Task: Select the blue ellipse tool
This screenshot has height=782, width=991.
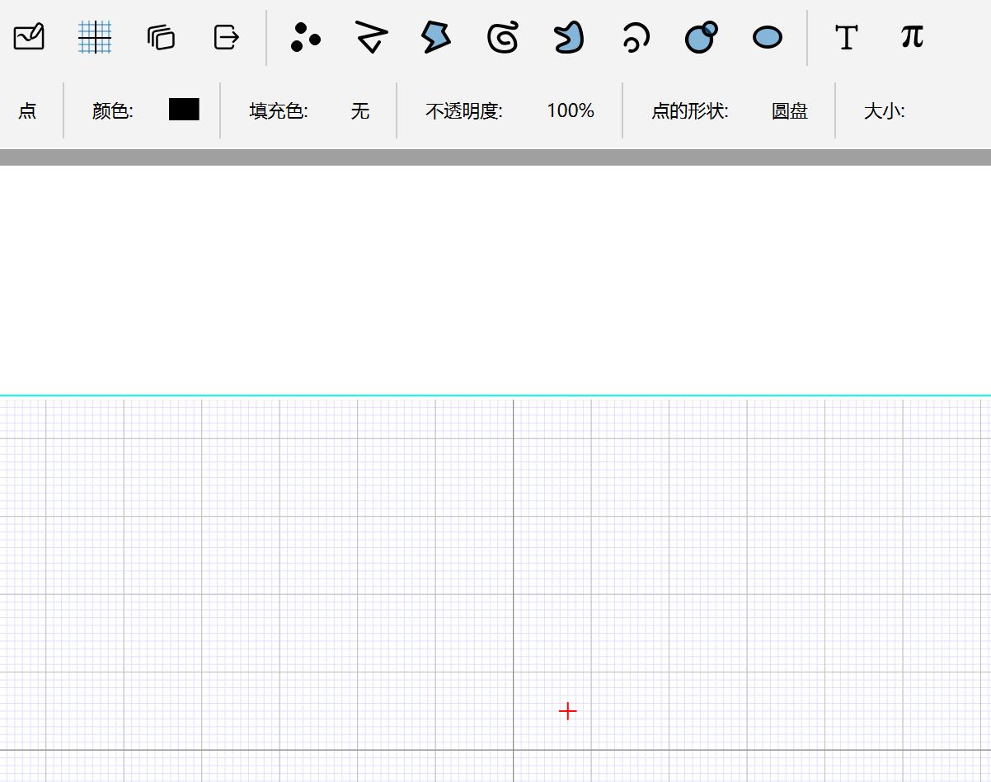Action: [768, 37]
